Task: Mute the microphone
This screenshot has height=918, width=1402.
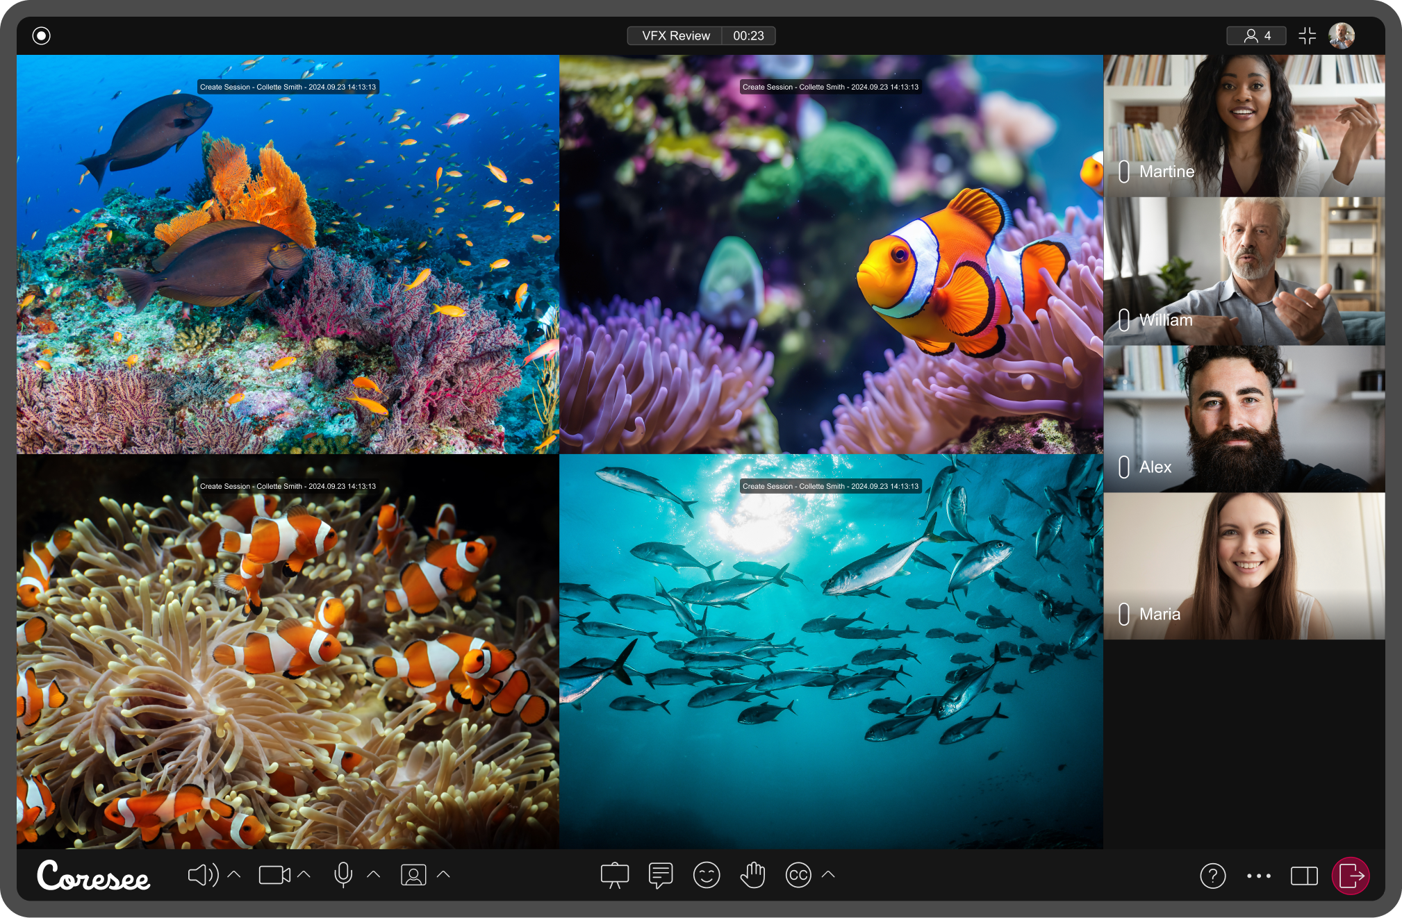Action: point(343,875)
